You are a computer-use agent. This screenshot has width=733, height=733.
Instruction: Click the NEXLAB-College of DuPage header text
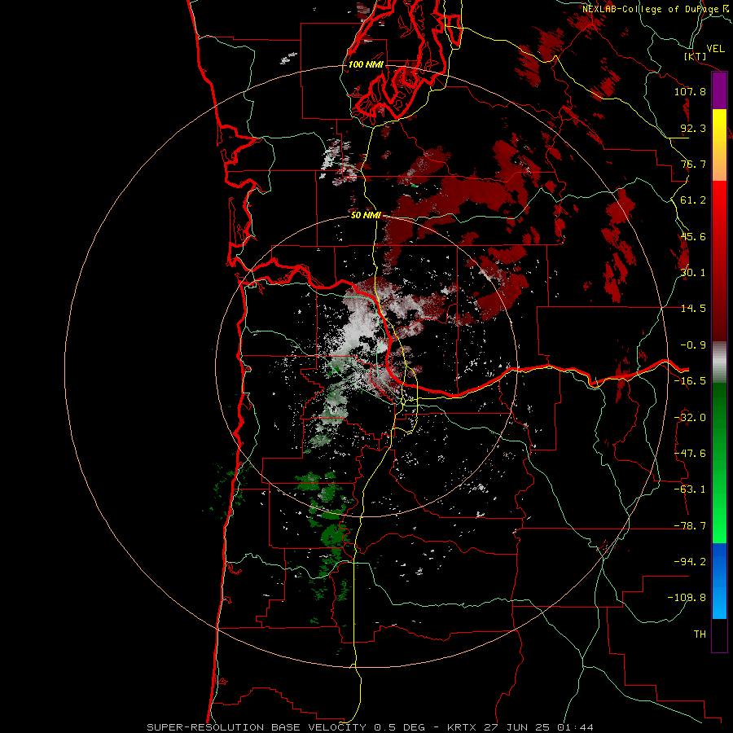pyautogui.click(x=653, y=9)
